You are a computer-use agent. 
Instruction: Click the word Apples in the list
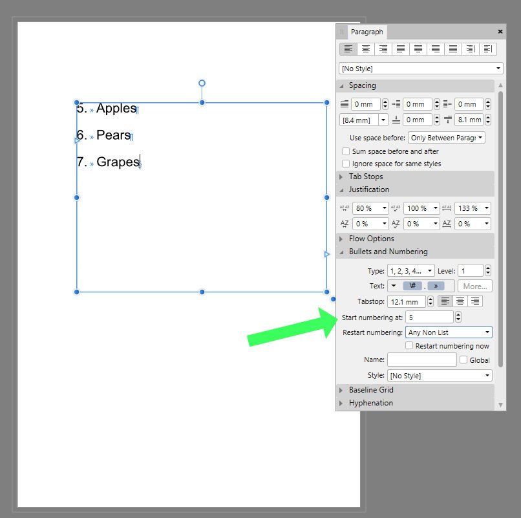pyautogui.click(x=116, y=109)
